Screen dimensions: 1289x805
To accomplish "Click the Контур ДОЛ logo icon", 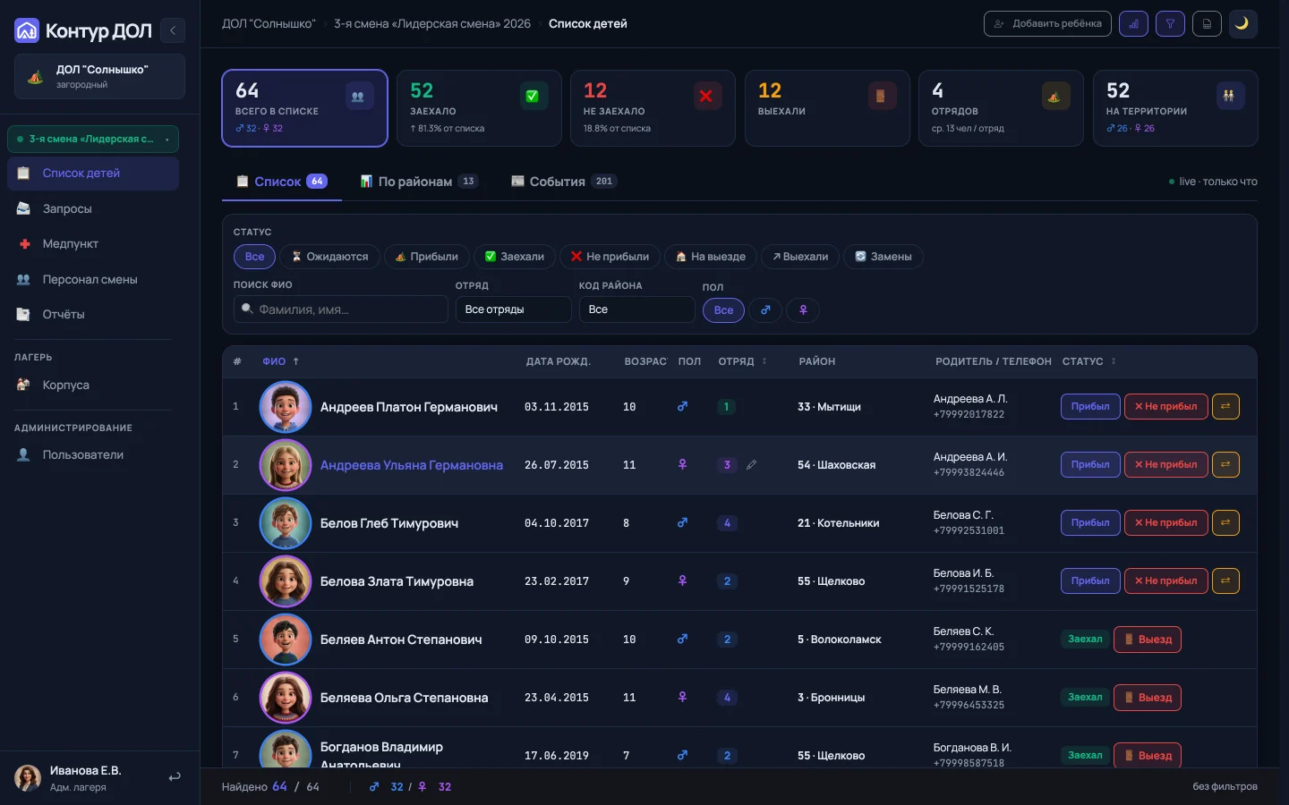I will (27, 31).
